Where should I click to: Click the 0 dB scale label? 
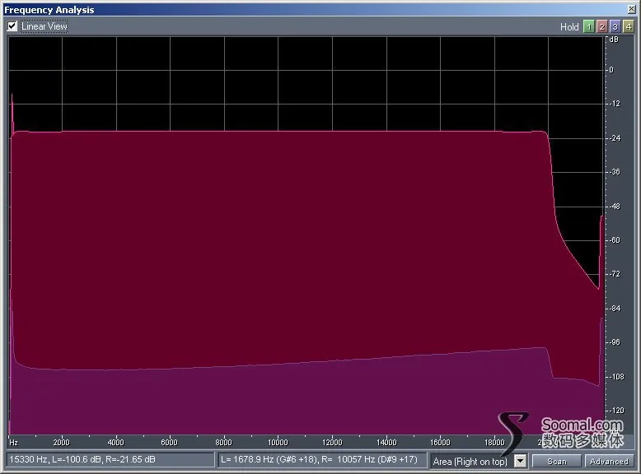click(611, 70)
